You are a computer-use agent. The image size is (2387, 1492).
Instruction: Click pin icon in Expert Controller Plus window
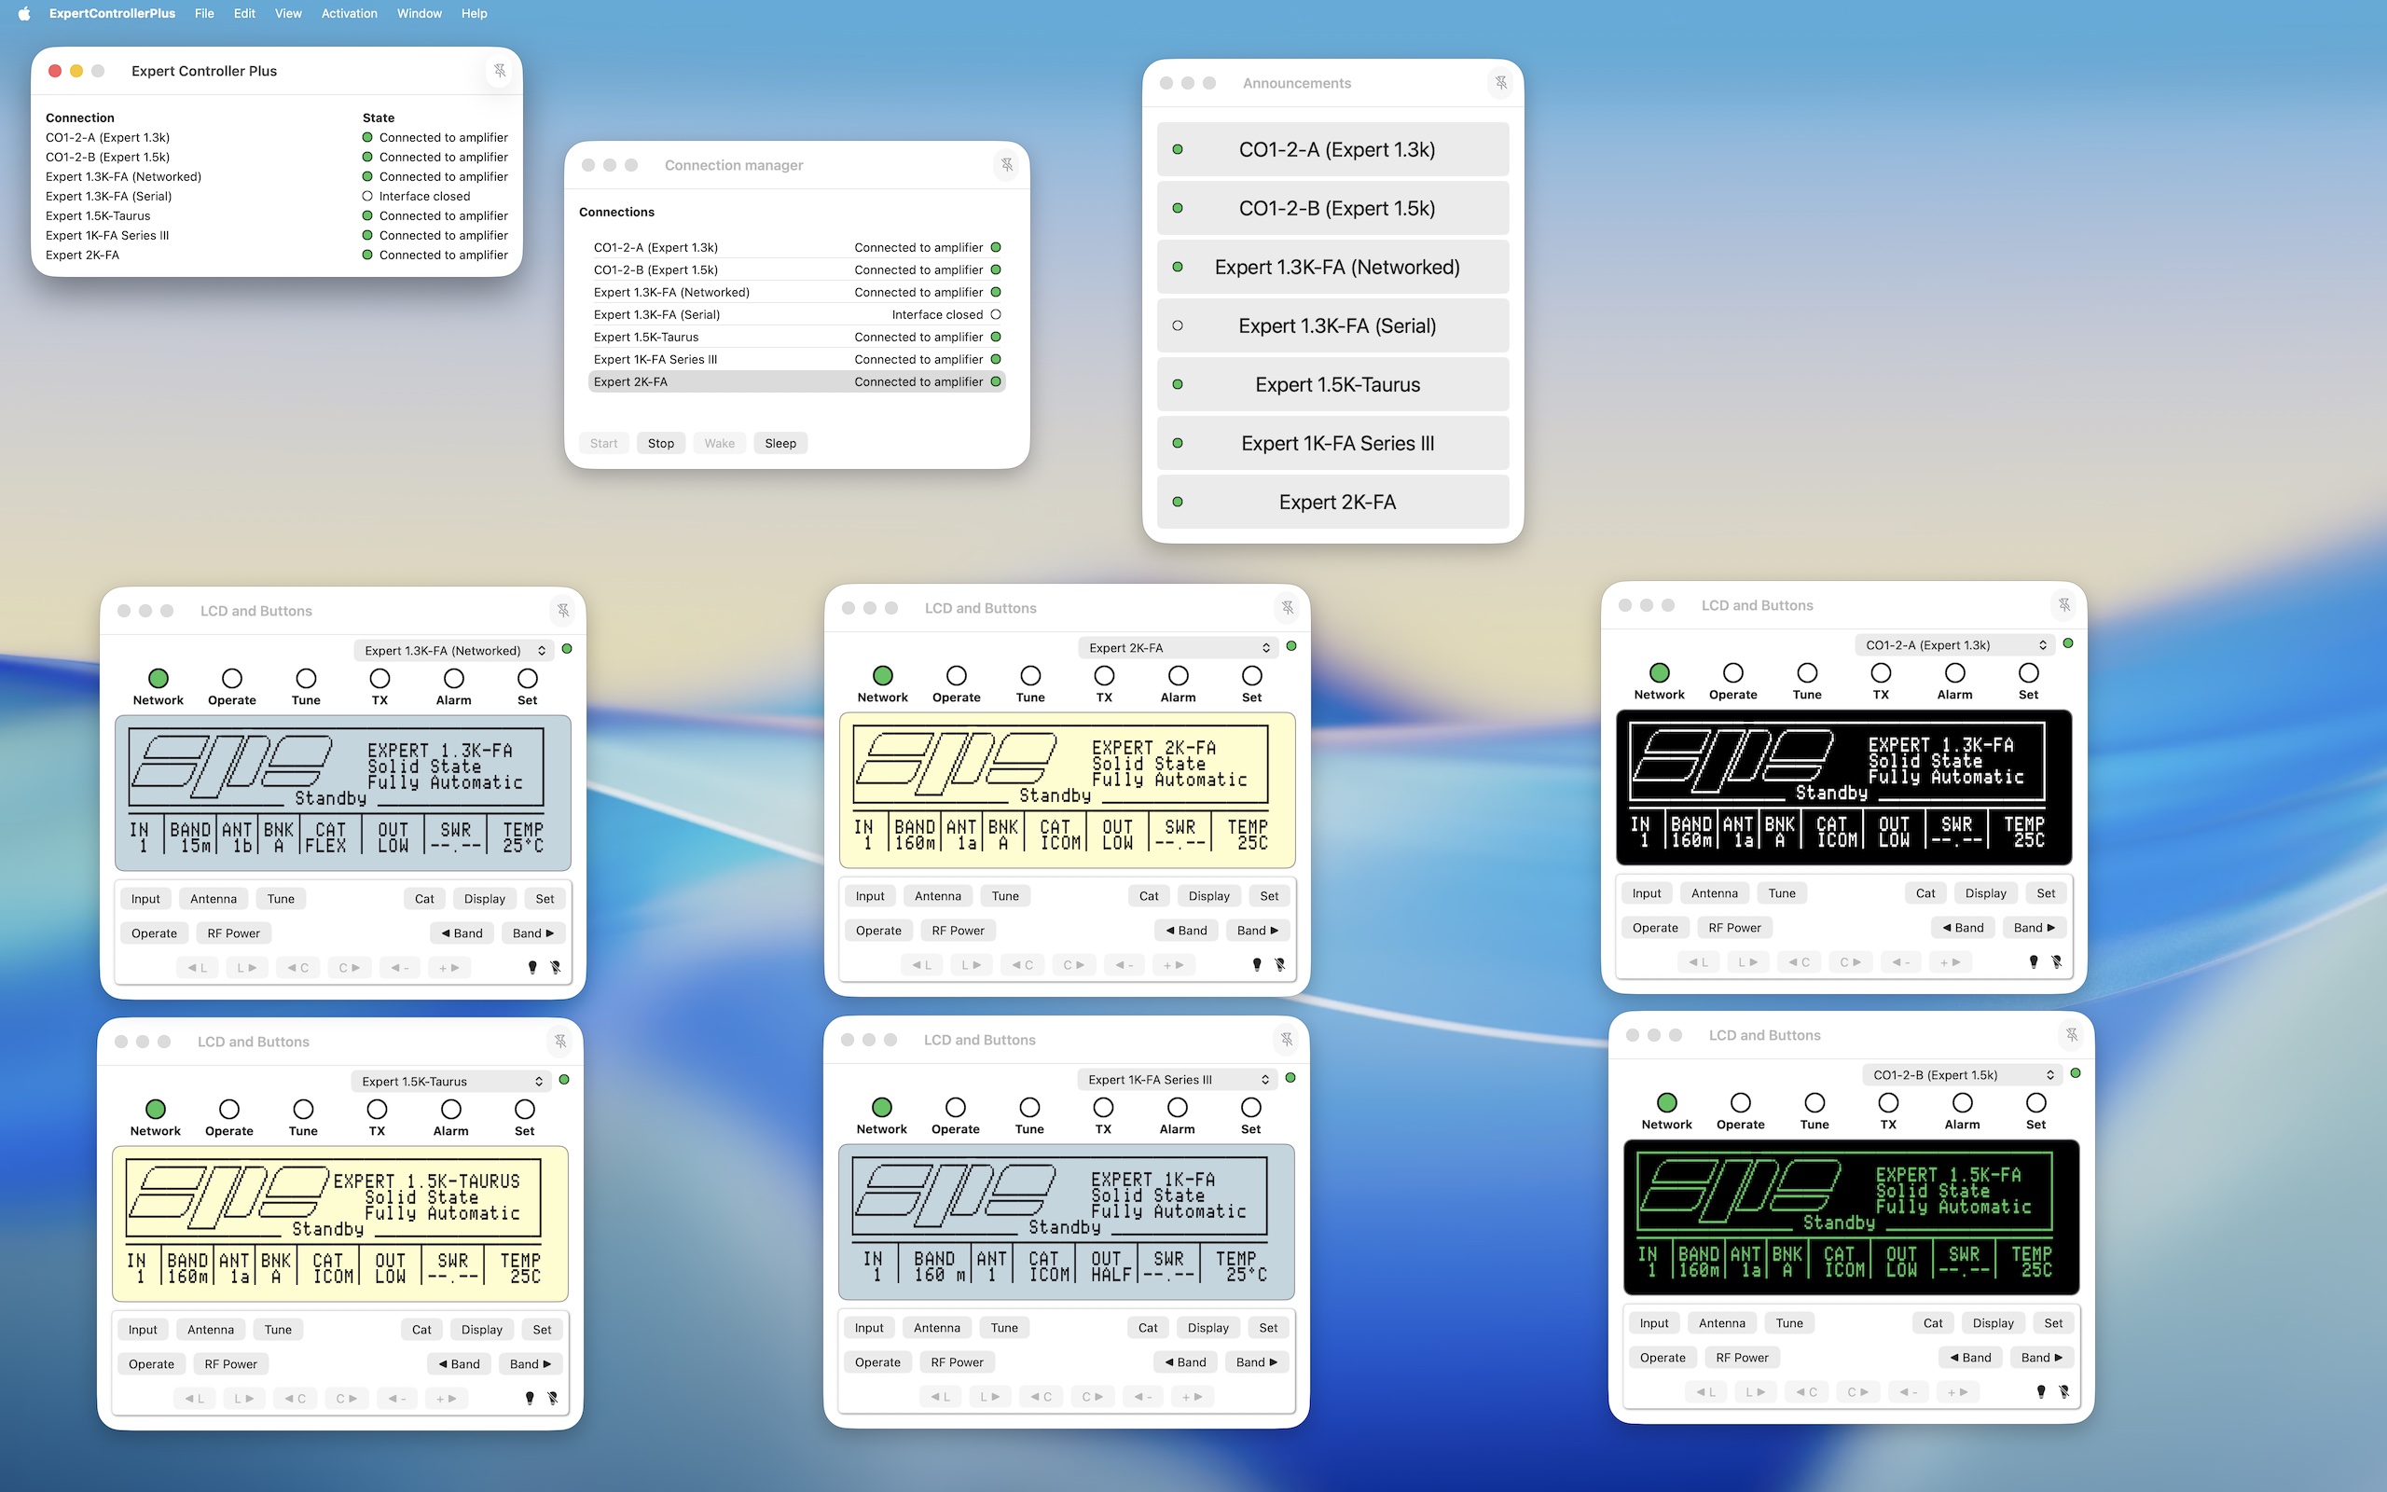tap(499, 71)
